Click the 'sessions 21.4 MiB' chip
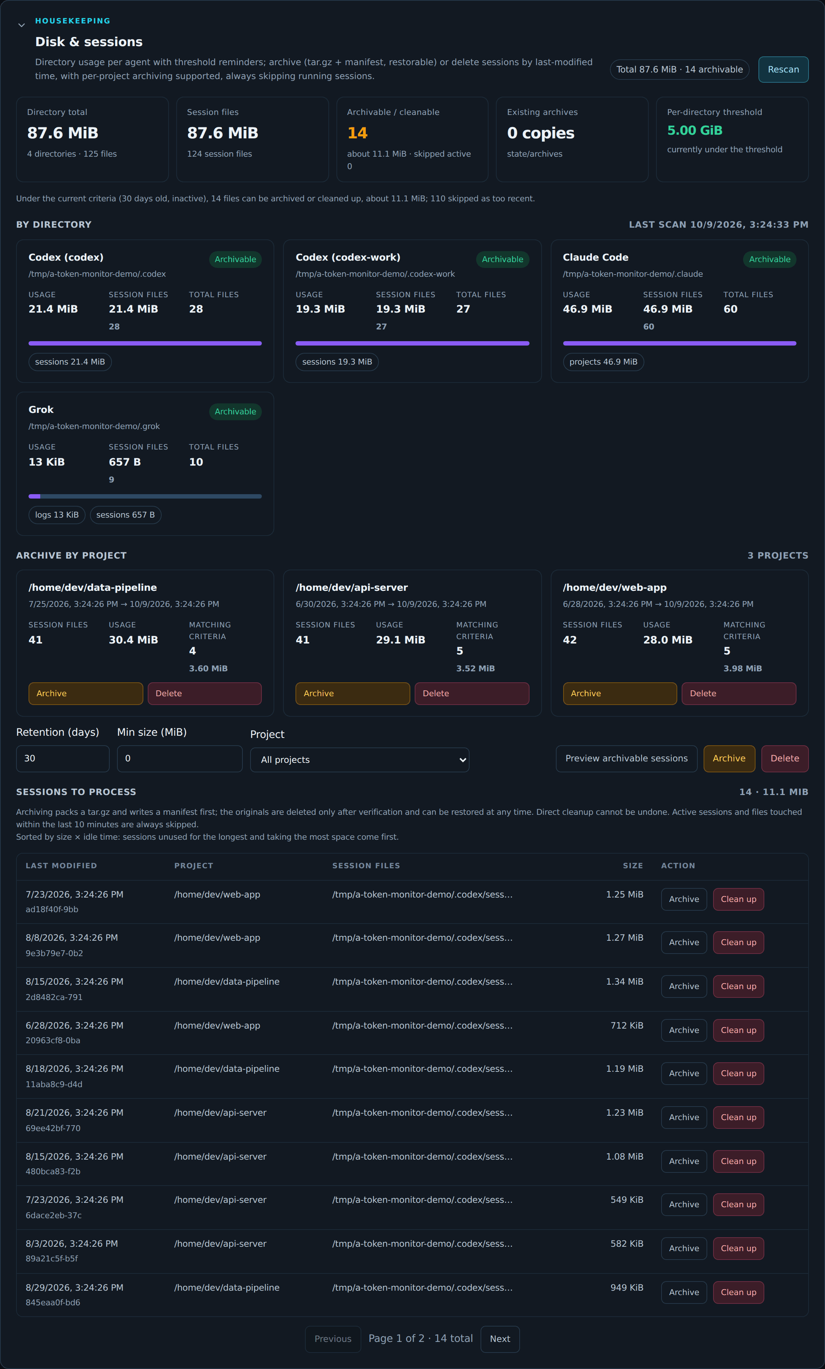825x1369 pixels. 70,362
